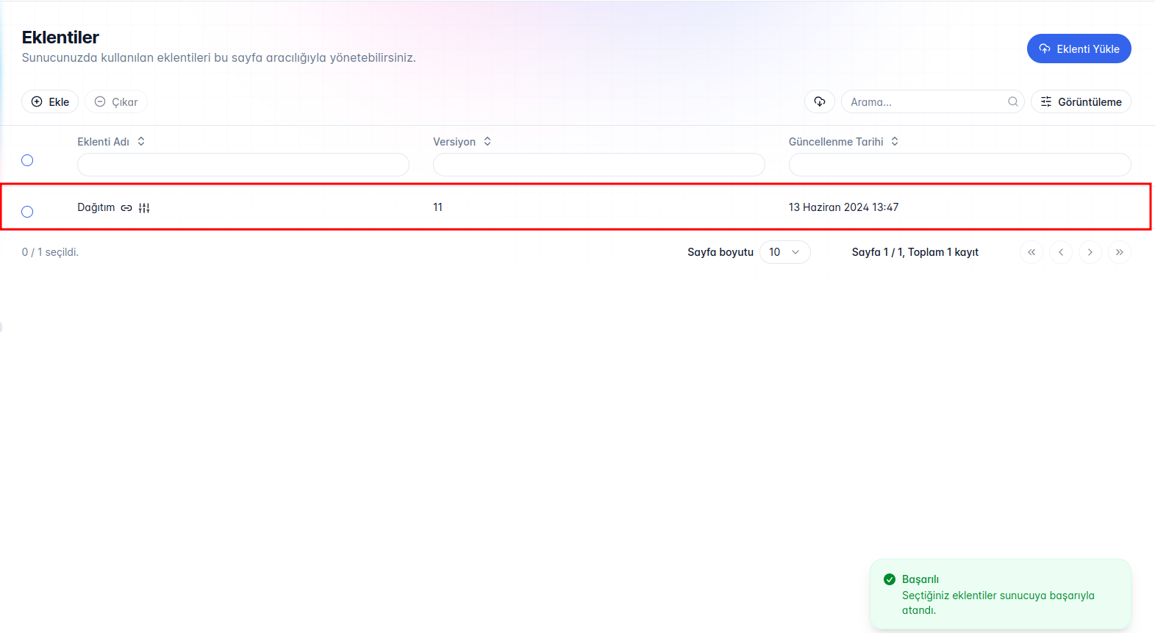Click the Ekle button
The height and width of the screenshot is (633, 1155).
(50, 101)
